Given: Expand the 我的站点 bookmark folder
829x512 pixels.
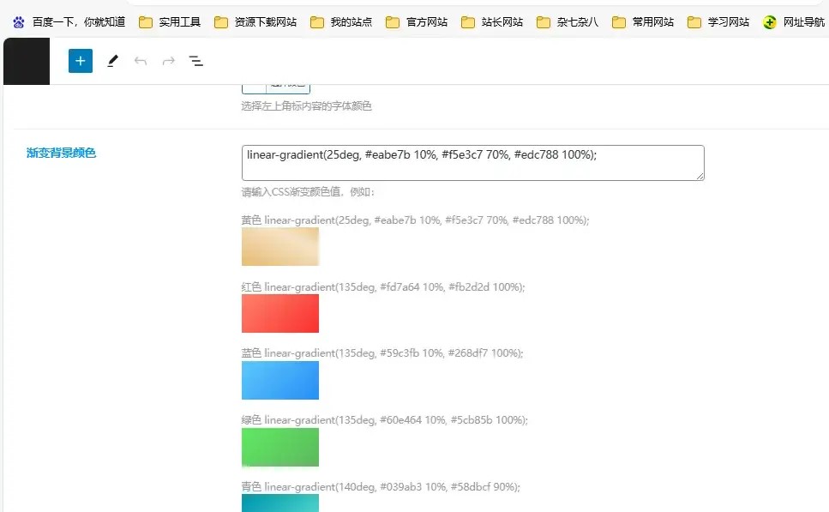Looking at the screenshot, I should pyautogui.click(x=341, y=21).
